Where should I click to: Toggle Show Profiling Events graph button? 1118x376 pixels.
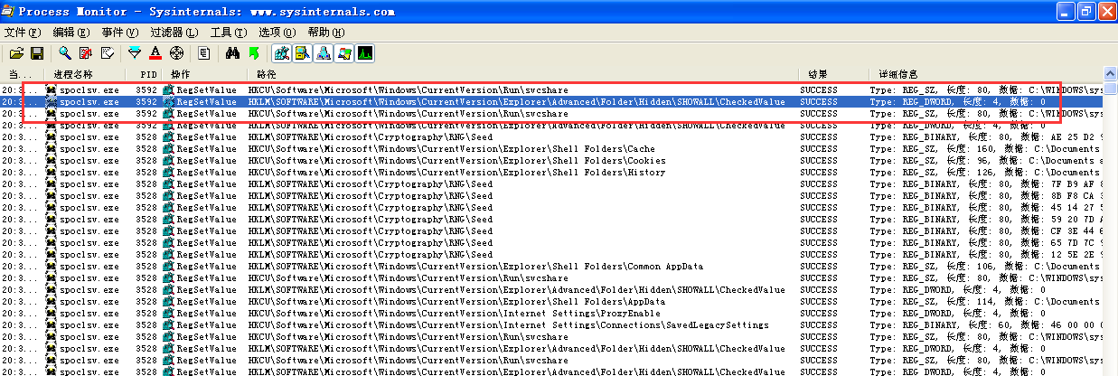[365, 53]
